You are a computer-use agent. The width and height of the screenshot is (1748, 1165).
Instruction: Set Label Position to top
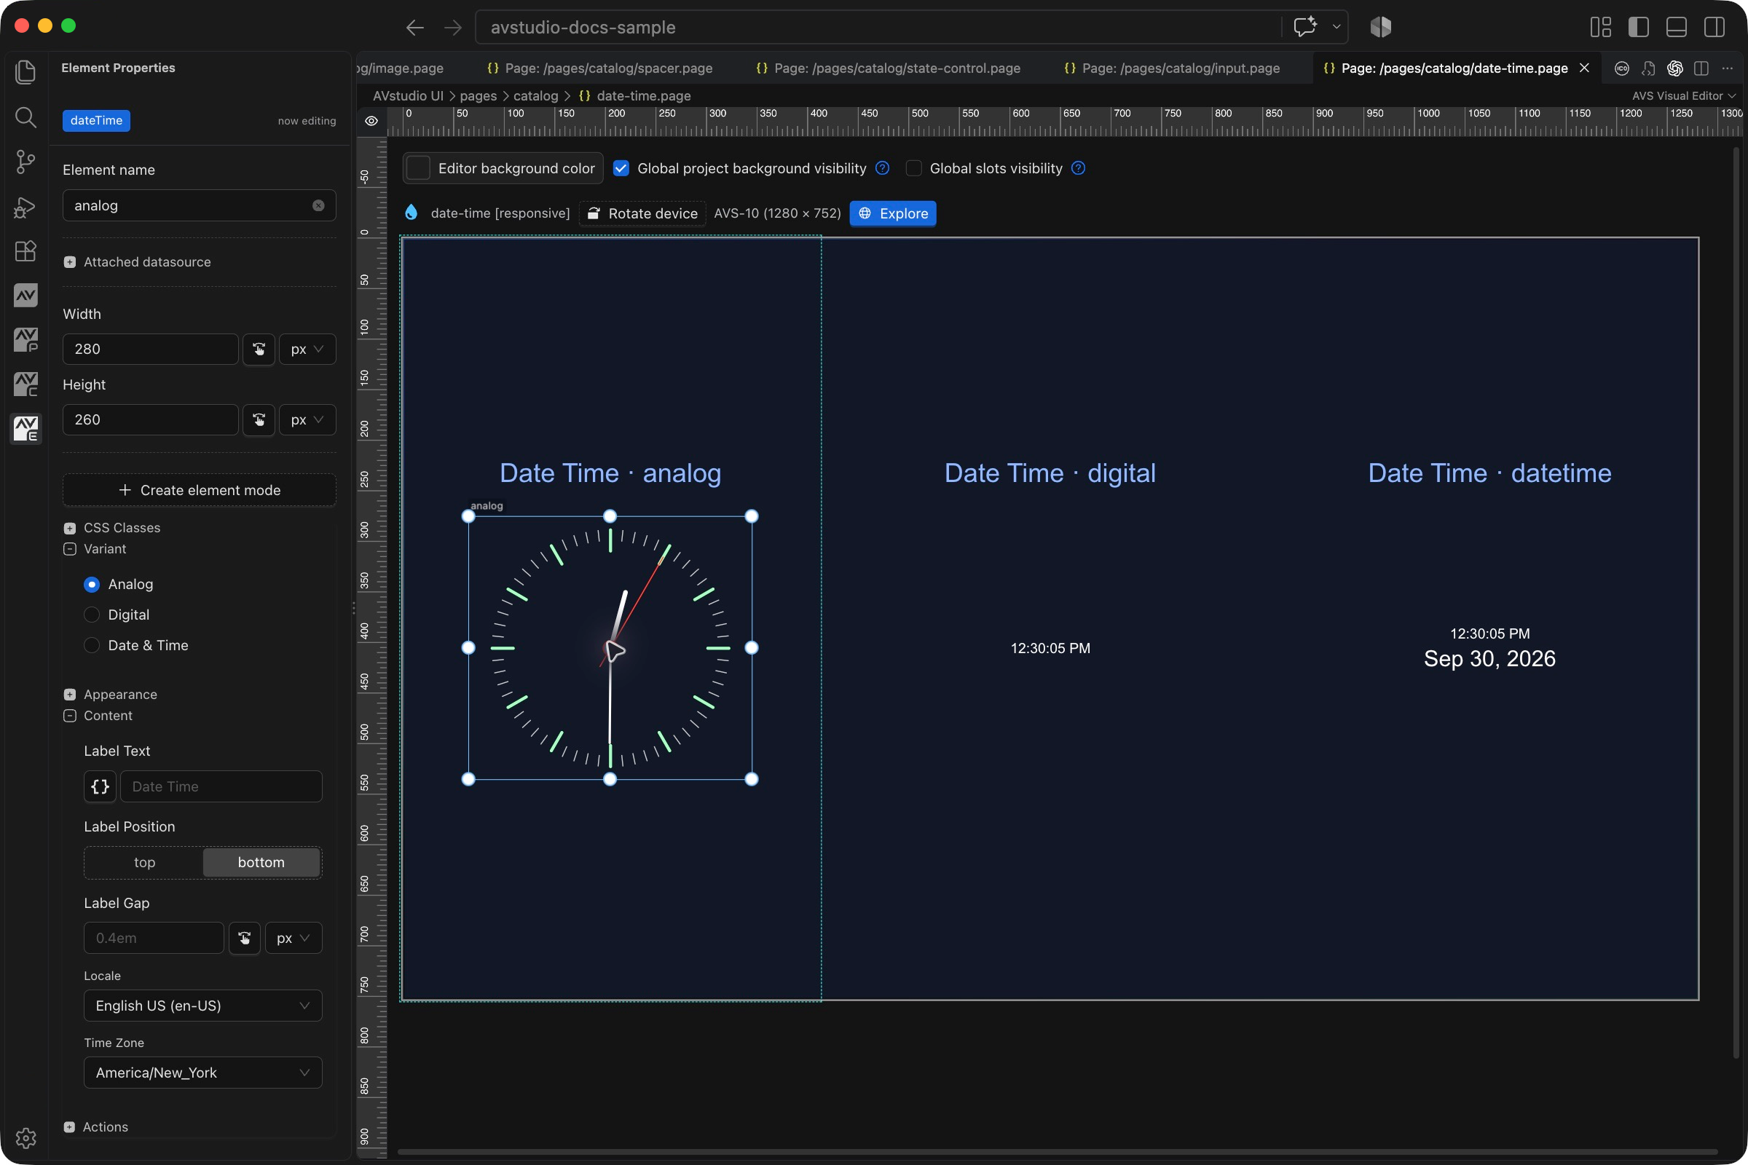click(144, 863)
